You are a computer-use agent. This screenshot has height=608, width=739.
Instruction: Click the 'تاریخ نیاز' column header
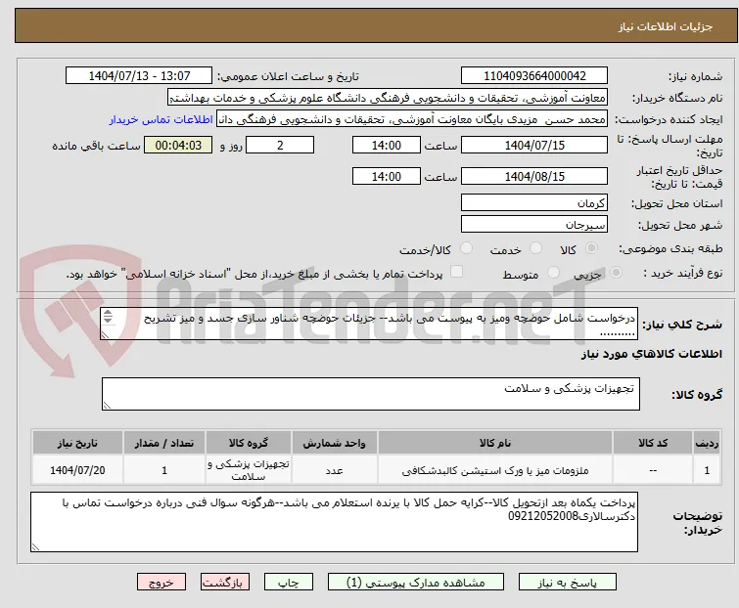(77, 443)
